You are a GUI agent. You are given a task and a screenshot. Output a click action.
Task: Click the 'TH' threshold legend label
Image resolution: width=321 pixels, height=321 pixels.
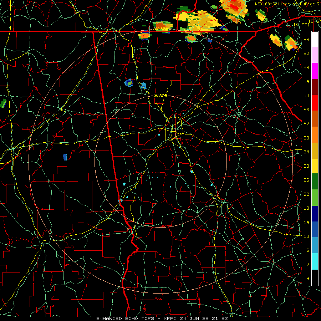306,279
